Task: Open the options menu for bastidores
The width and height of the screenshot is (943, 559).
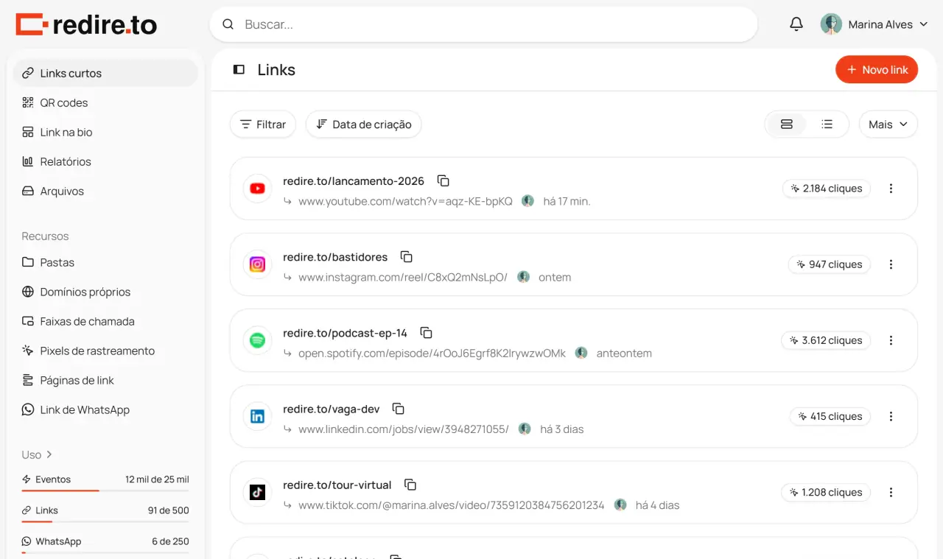Action: [891, 264]
